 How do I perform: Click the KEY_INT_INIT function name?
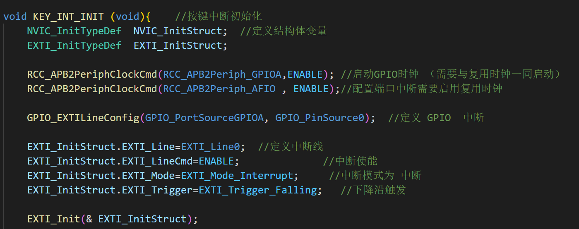point(68,17)
